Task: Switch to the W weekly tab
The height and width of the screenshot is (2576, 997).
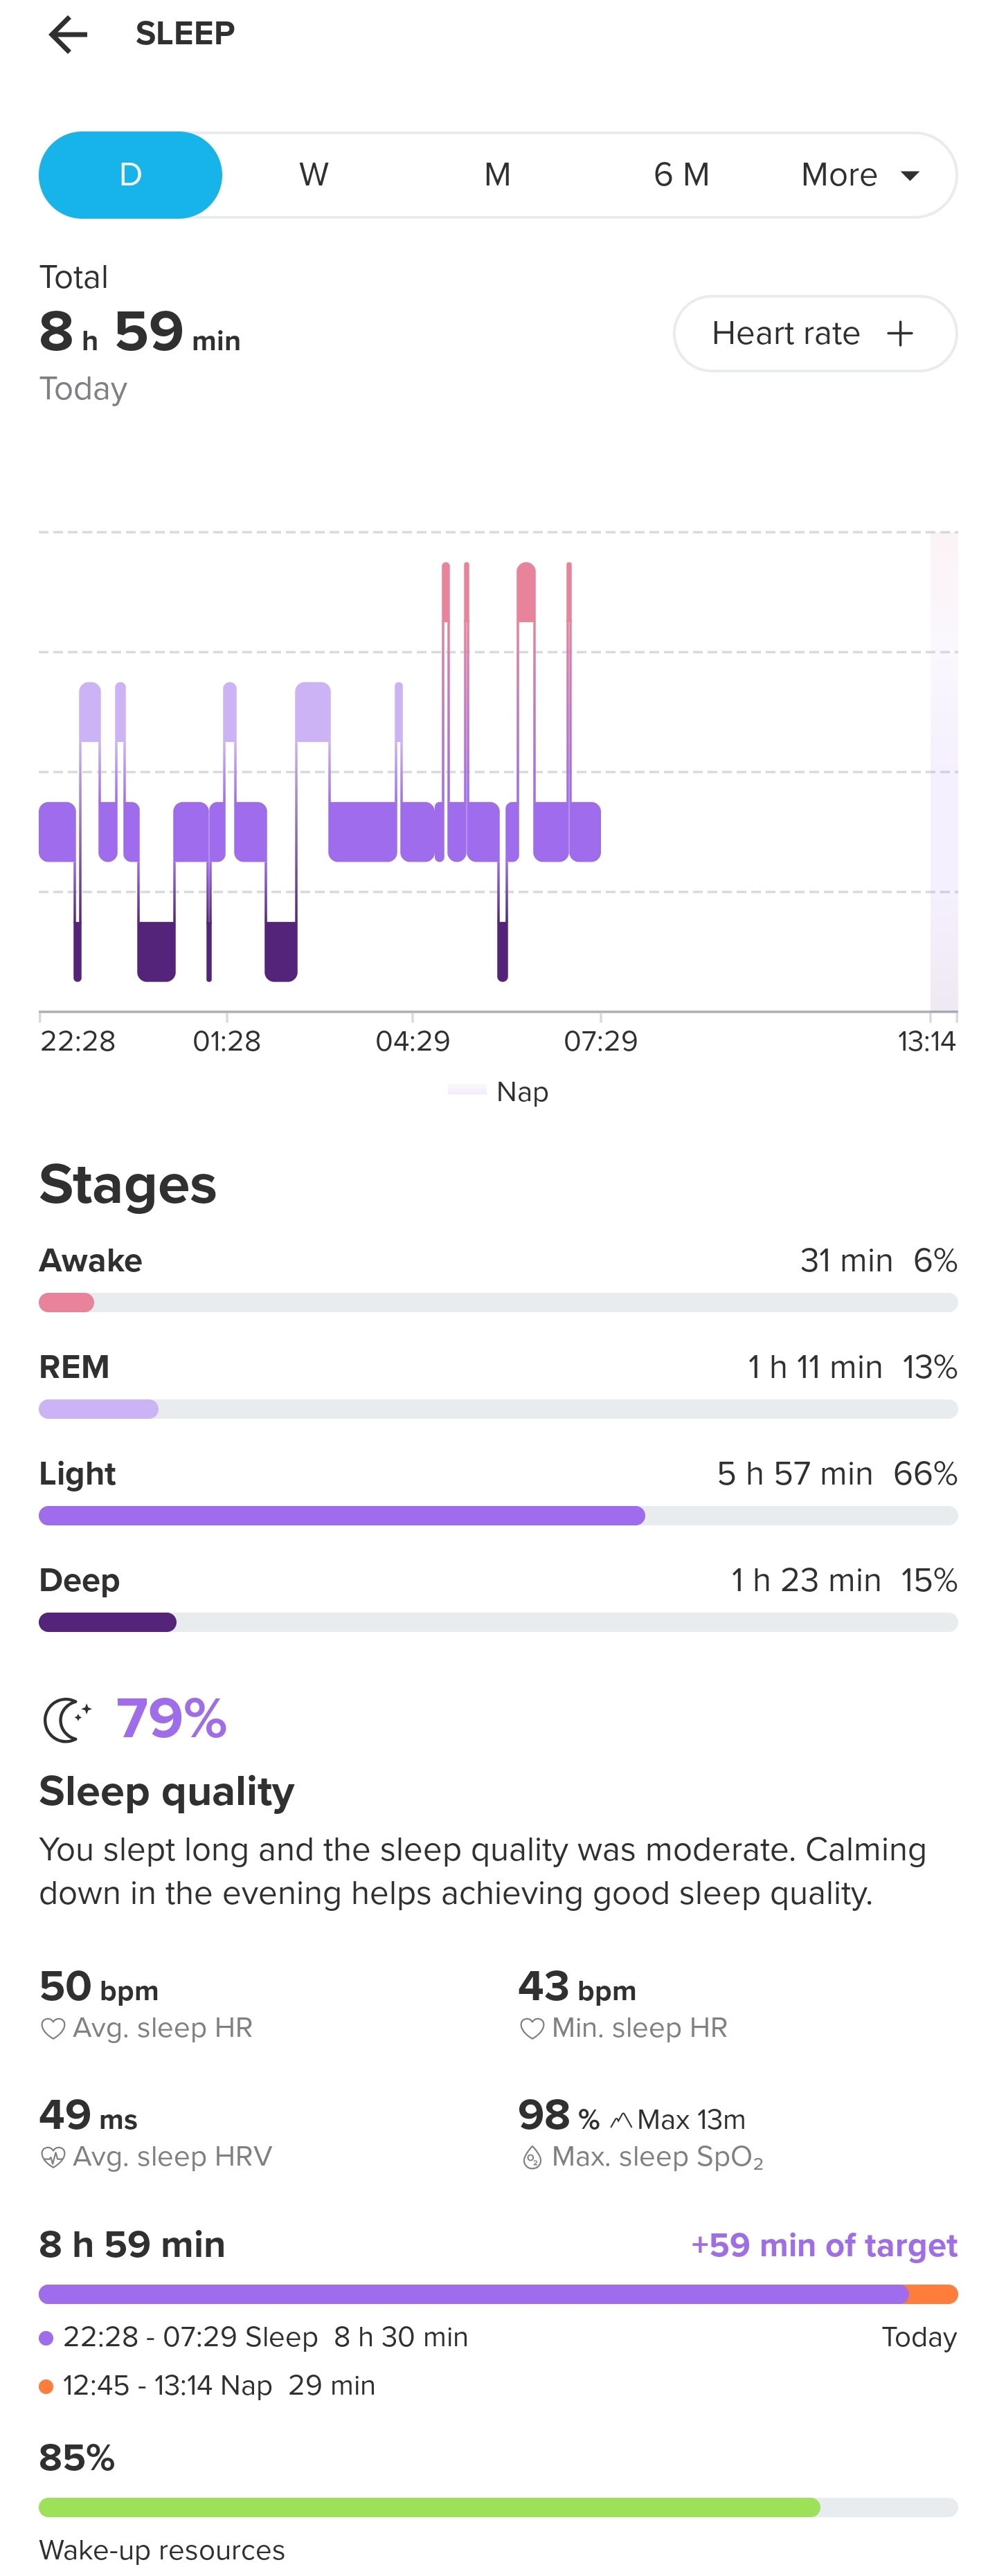Action: coord(314,175)
